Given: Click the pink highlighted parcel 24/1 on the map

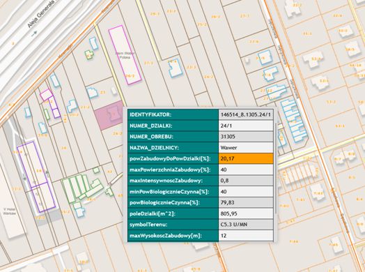Looking at the screenshot, I should tap(109, 116).
